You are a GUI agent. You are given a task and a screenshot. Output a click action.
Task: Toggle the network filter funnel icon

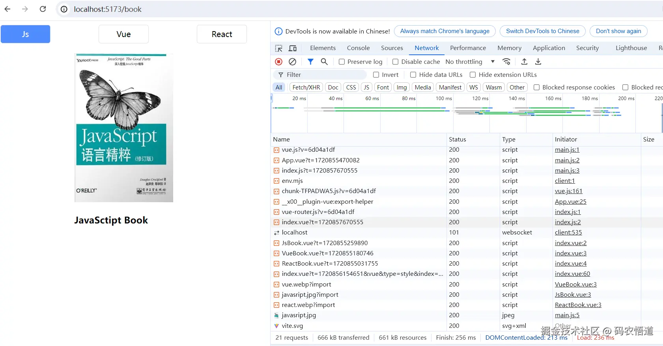[310, 61]
